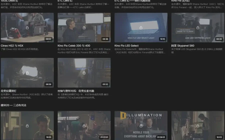Click the description starting 在《奇美拉软银灯光》中
The height and width of the screenshot is (140, 225).
tap(83, 96)
